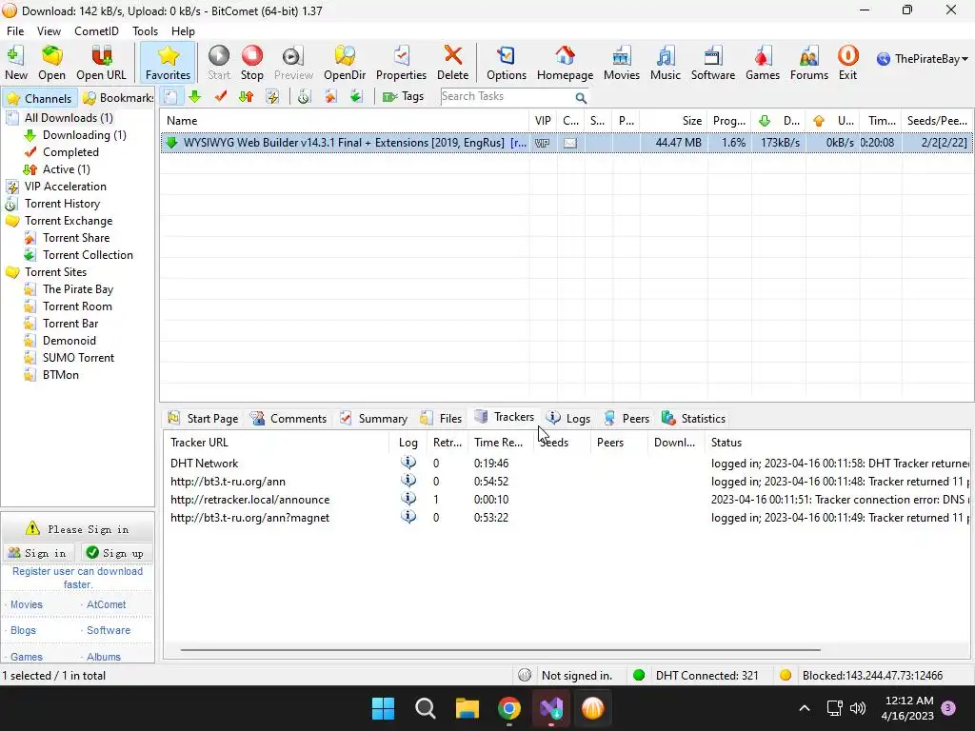Click the Tags button in the task toolbar
Screen dimensions: 975x731
(x=403, y=96)
